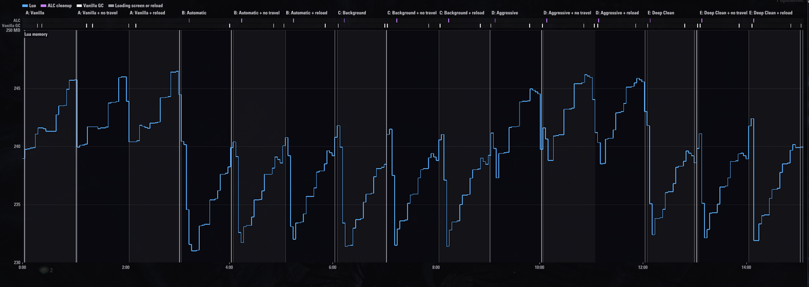Select the A: Vanilla phase label
809x287 pixels.
tap(35, 13)
